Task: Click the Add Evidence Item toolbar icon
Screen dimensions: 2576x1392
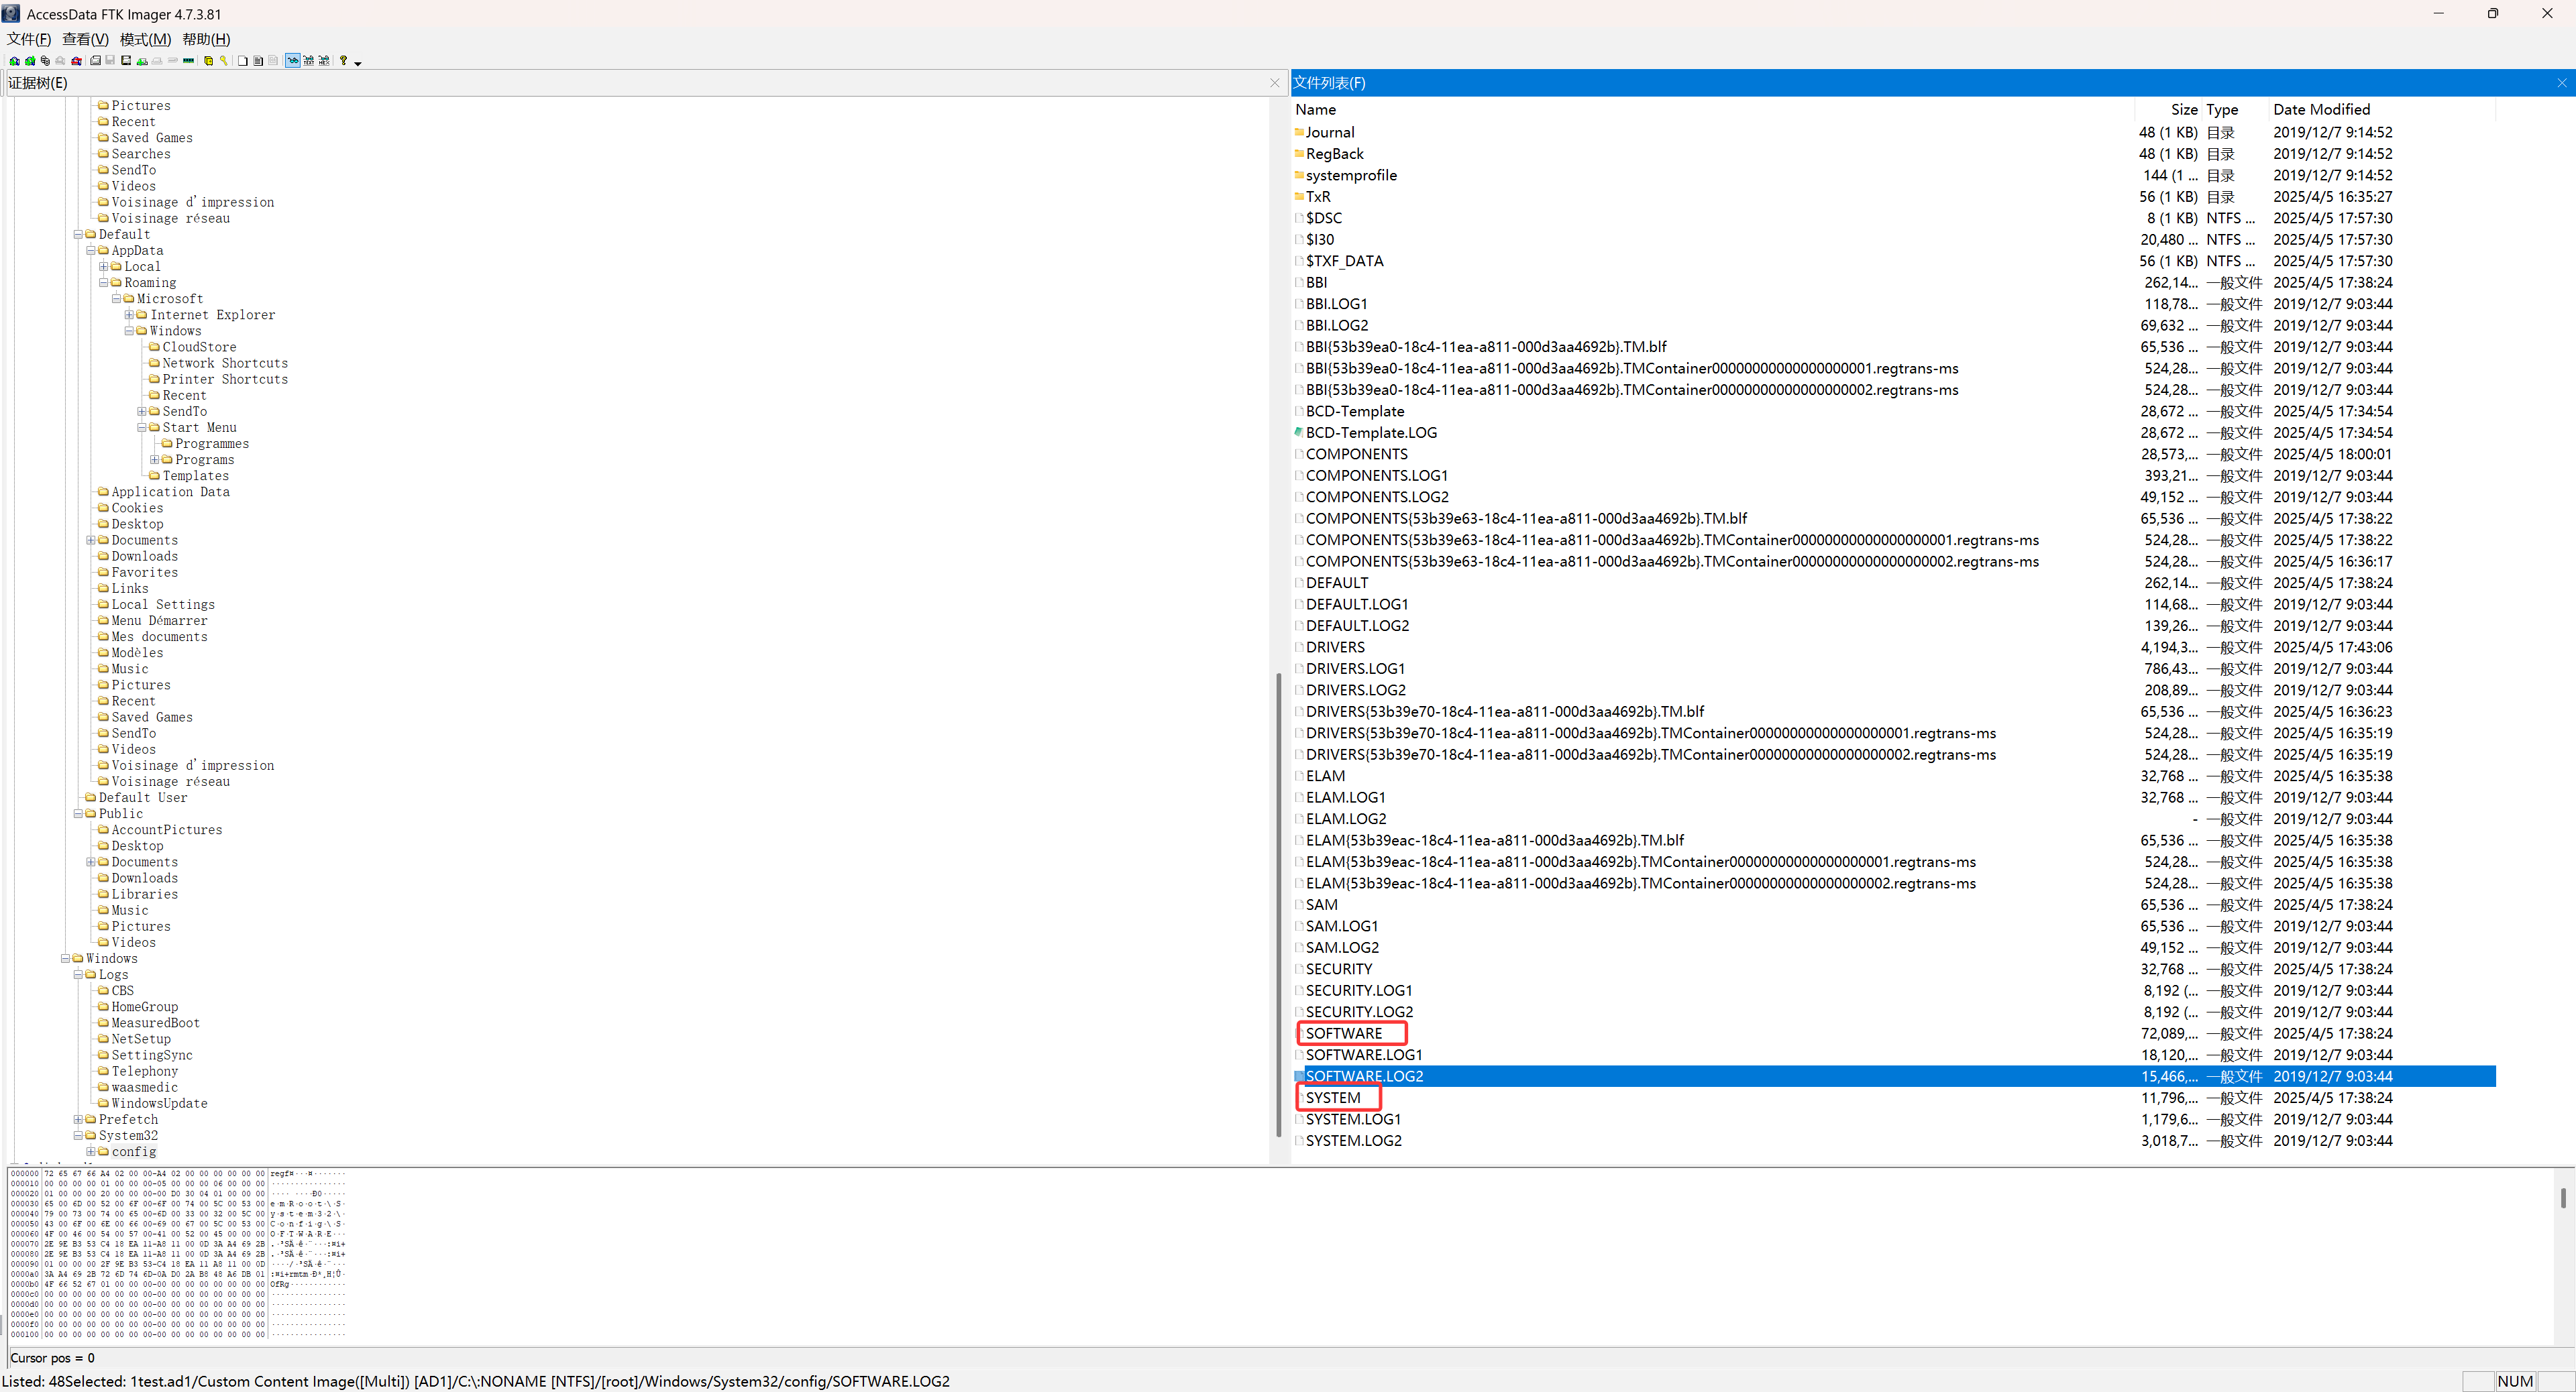Action: click(14, 61)
